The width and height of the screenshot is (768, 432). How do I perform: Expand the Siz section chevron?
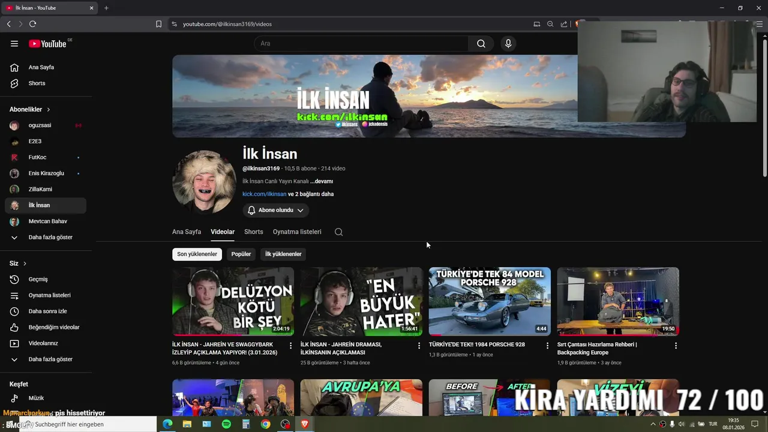click(25, 263)
